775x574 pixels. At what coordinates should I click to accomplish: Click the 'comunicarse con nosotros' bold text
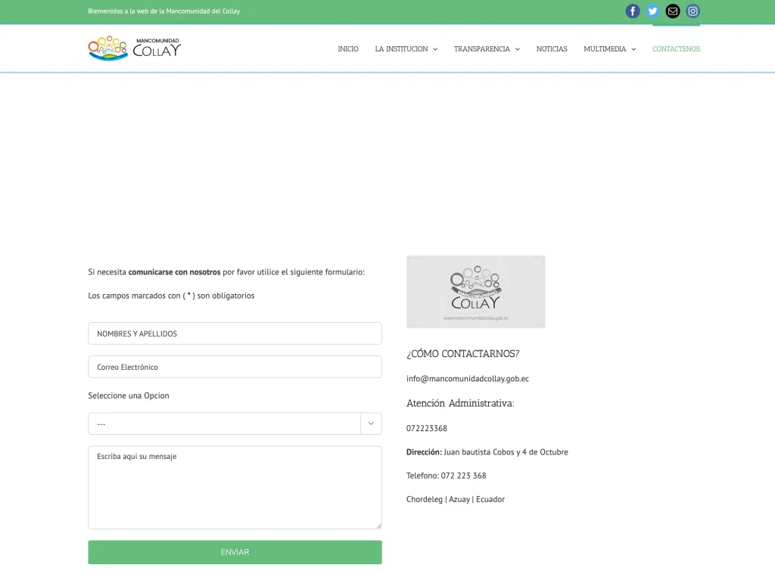click(173, 271)
